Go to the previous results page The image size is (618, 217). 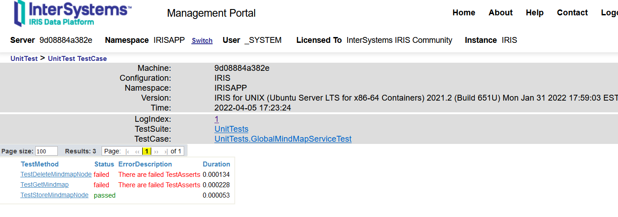click(x=137, y=152)
